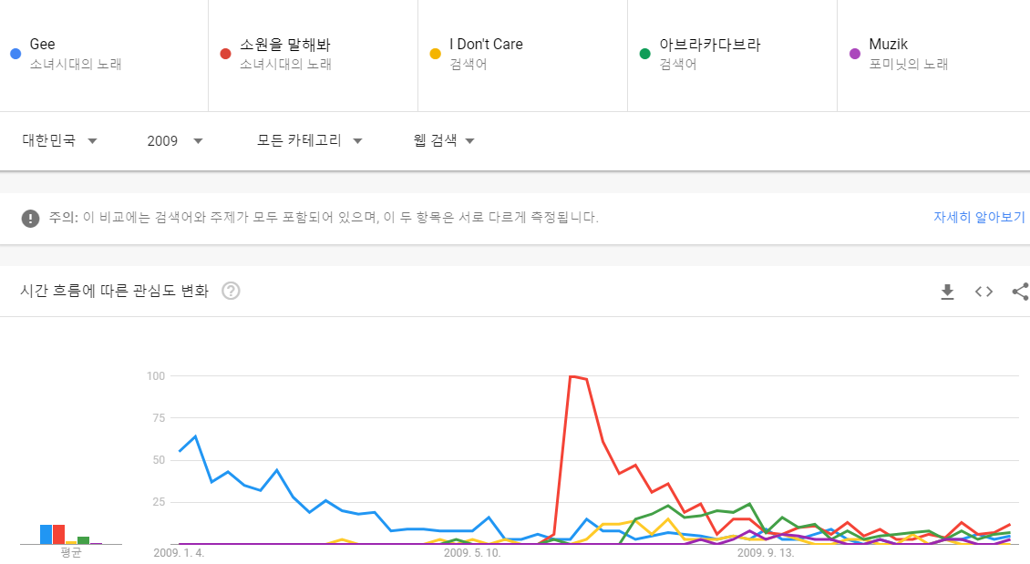Expand the 모든 카테고리 category selector
Viewport: 1030px width, 564px height.
(308, 141)
